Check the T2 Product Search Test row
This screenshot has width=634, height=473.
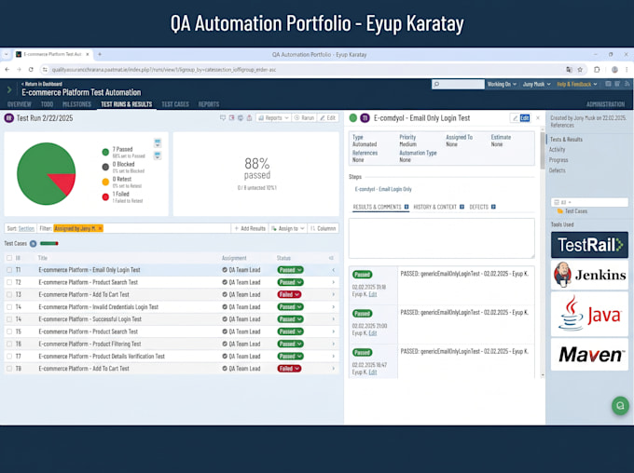[x=9, y=282]
